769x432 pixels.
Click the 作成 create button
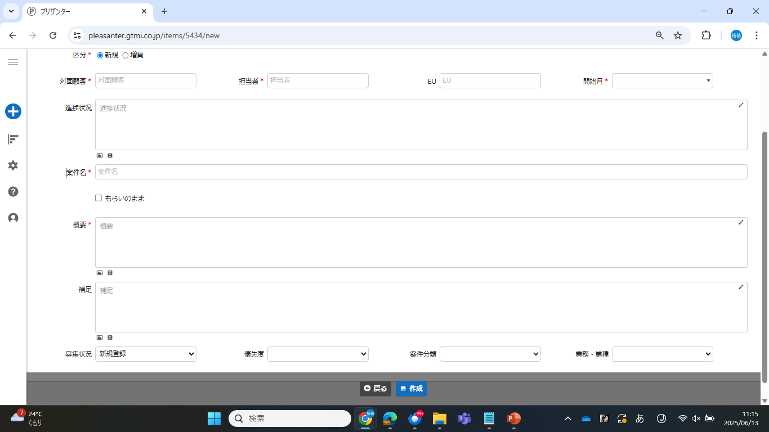[412, 389]
